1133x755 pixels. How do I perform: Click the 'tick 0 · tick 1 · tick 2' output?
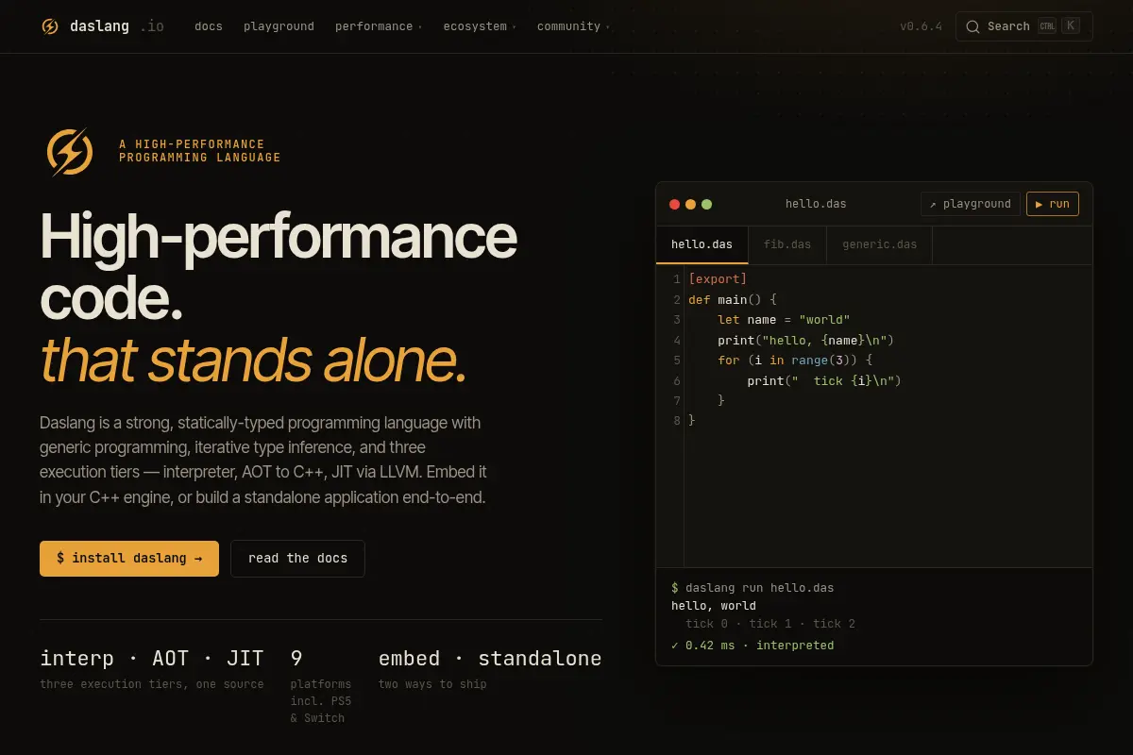[770, 624]
